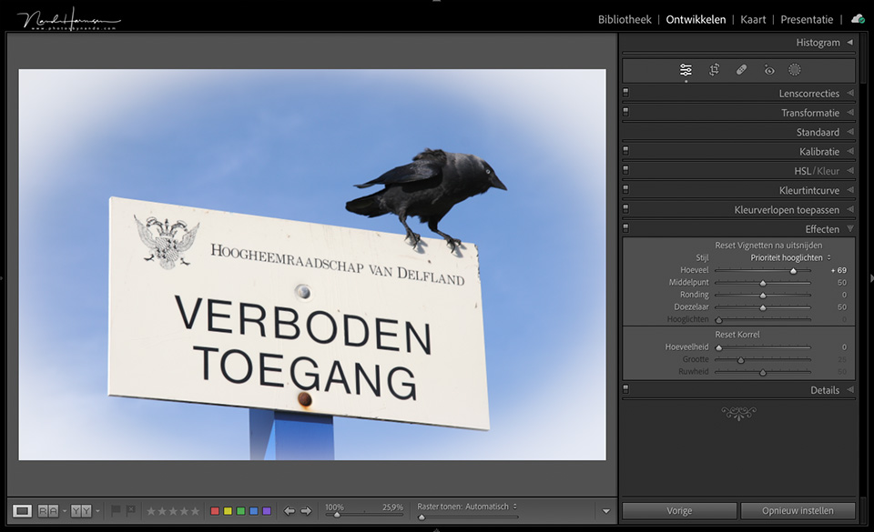The height and width of the screenshot is (532, 874).
Task: Toggle the HSL/Kleur panel switch
Action: click(x=626, y=170)
